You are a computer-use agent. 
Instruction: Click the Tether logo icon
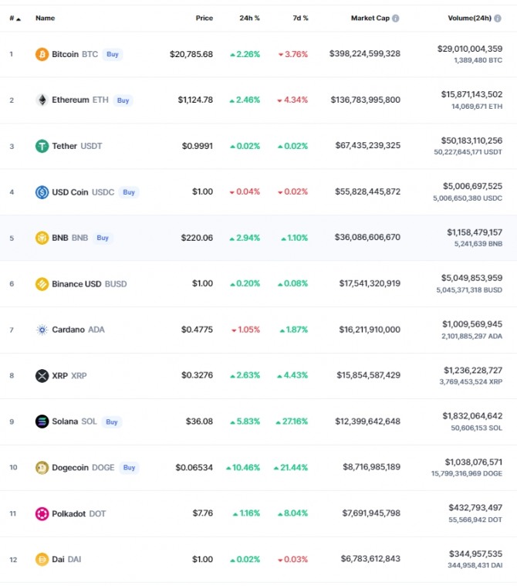[x=42, y=146]
